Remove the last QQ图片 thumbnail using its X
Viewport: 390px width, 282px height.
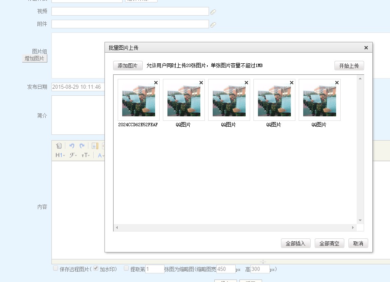(337, 83)
